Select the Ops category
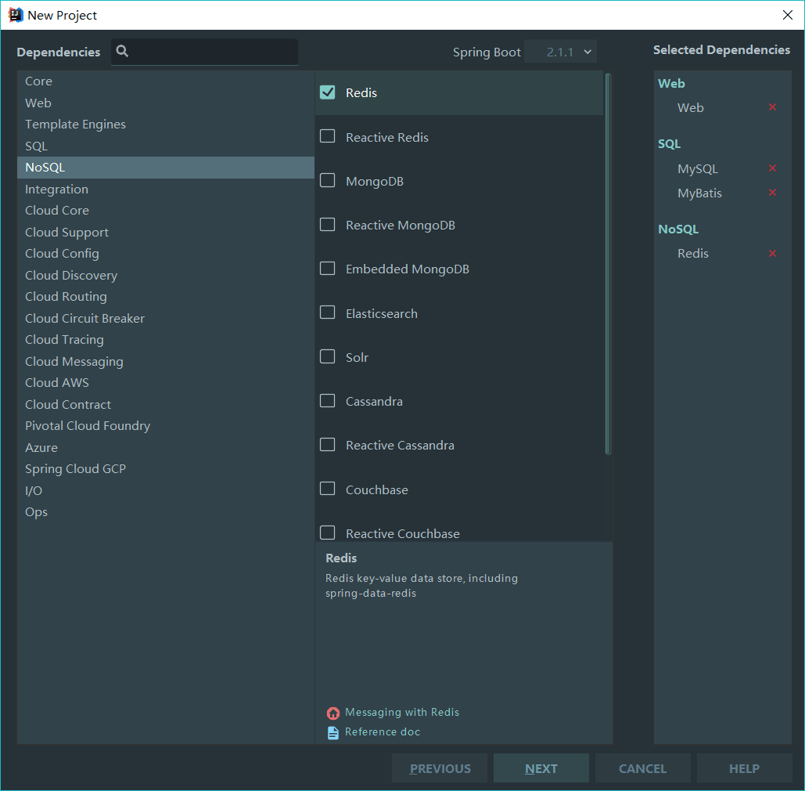Image resolution: width=805 pixels, height=791 pixels. [x=165, y=512]
